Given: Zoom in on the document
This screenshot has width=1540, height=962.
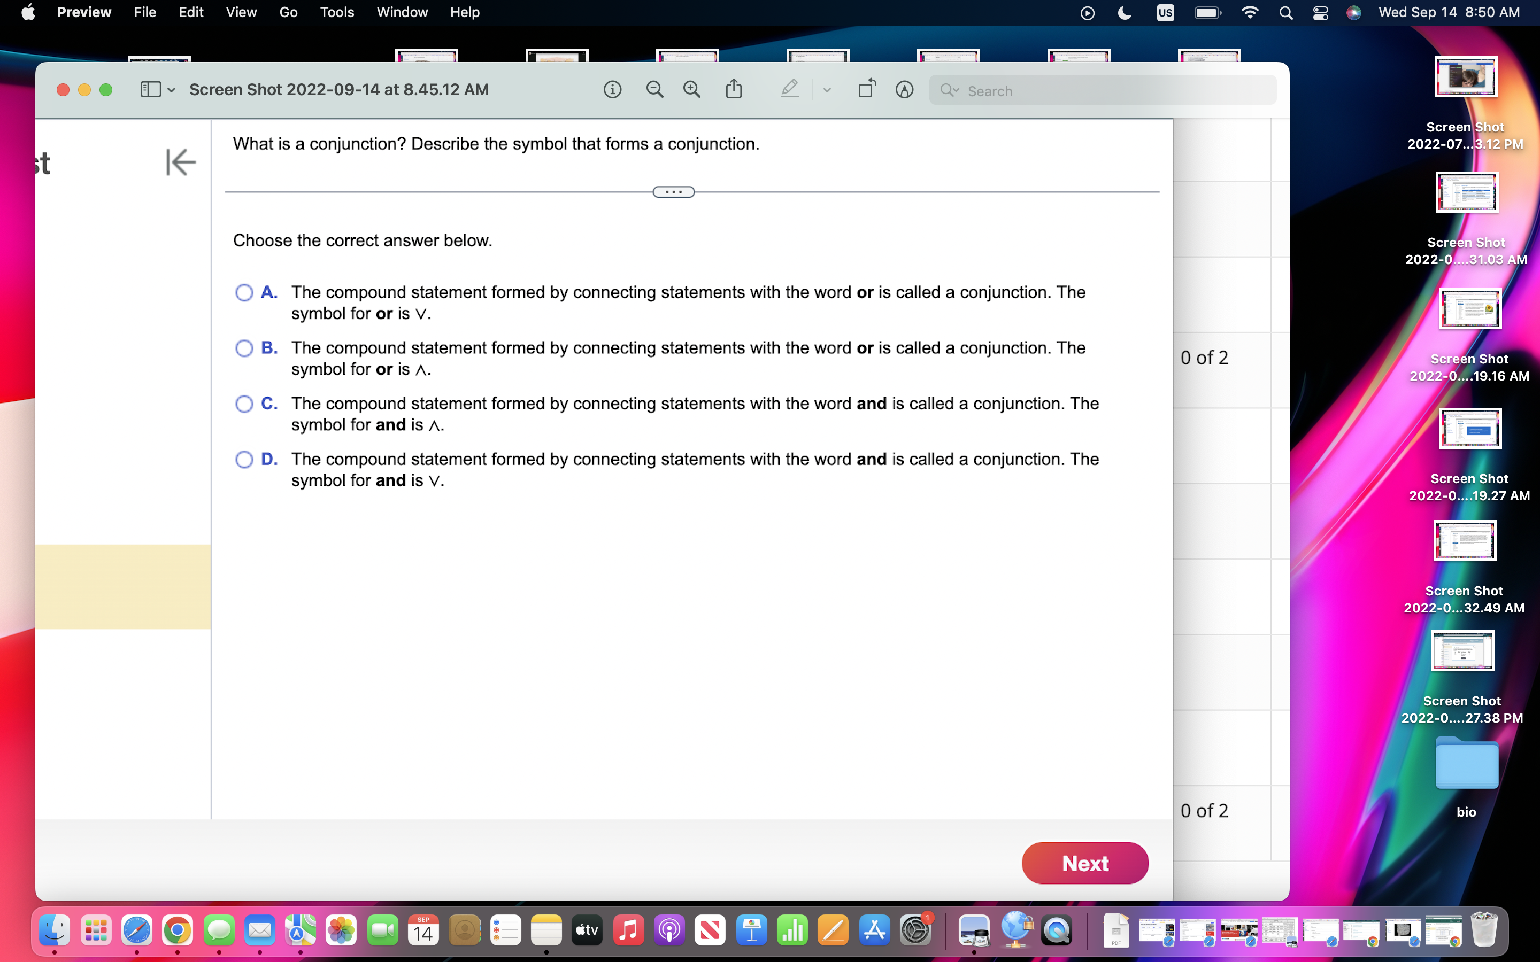Looking at the screenshot, I should coord(692,89).
